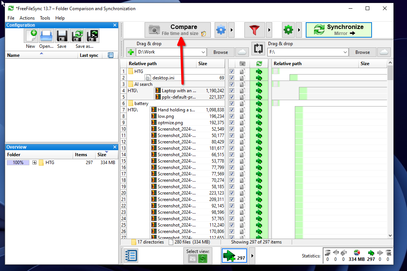Image resolution: width=407 pixels, height=271 pixels.
Task: Uncheck the Laptop with an... row checkbox
Action: click(x=232, y=91)
